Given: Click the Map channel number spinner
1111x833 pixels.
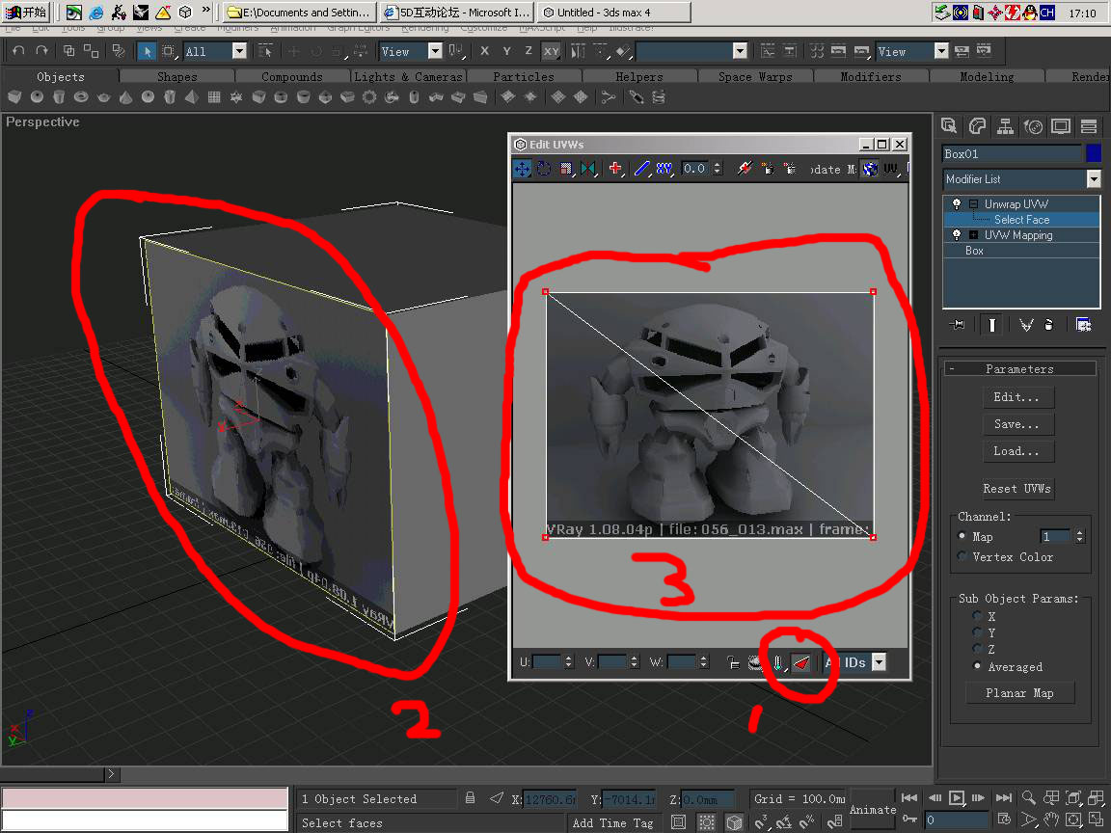Looking at the screenshot, I should pyautogui.click(x=1079, y=536).
